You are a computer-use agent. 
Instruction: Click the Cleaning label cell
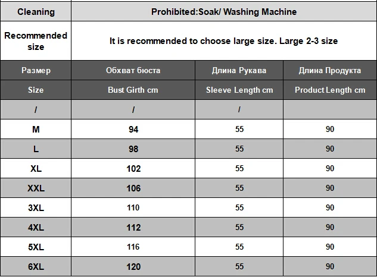(36, 11)
